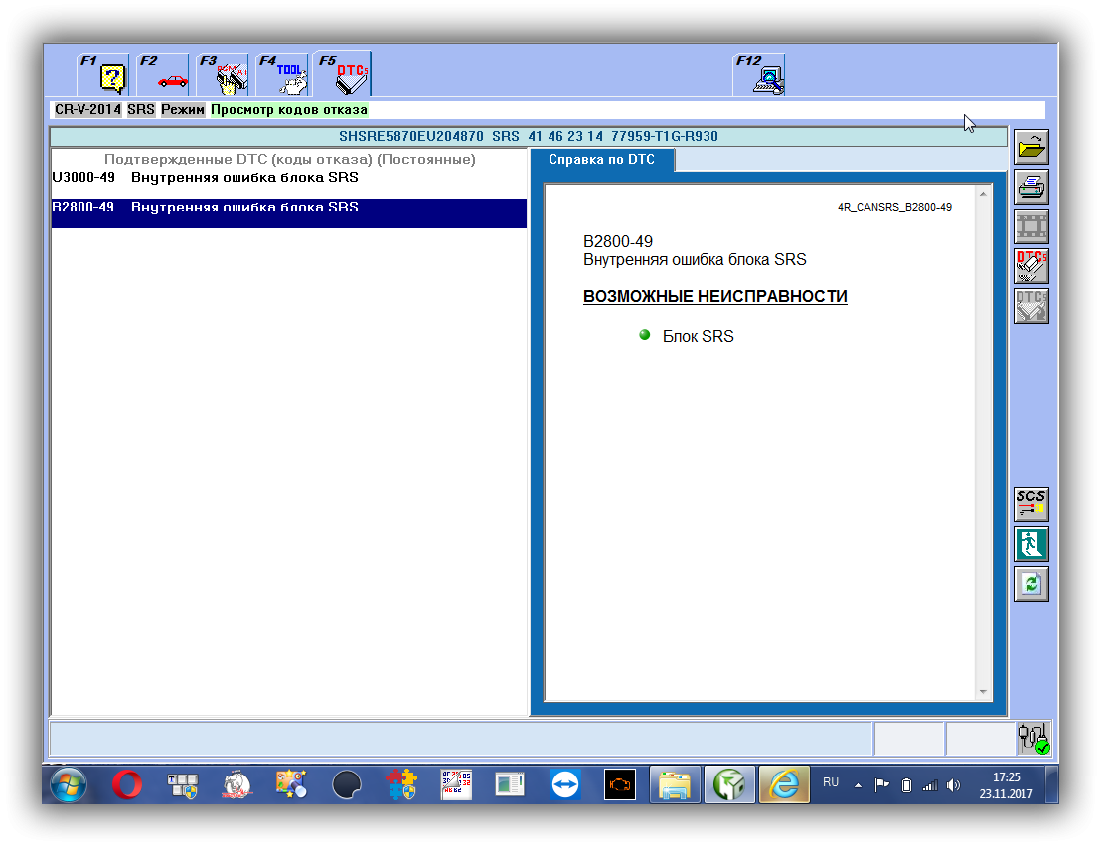1101x846 pixels.
Task: Select the F5 DTCs icon
Action: coord(343,73)
